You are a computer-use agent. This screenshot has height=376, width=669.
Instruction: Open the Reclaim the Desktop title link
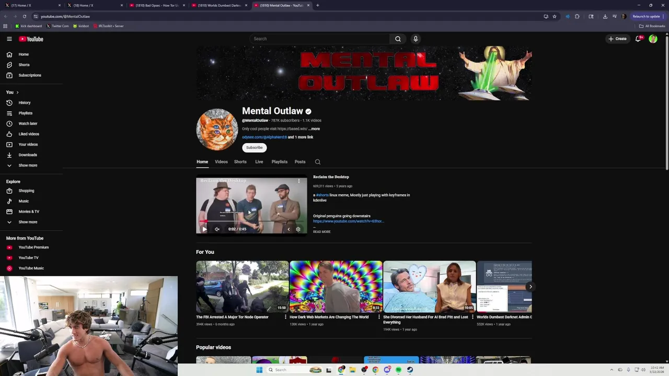[331, 177]
